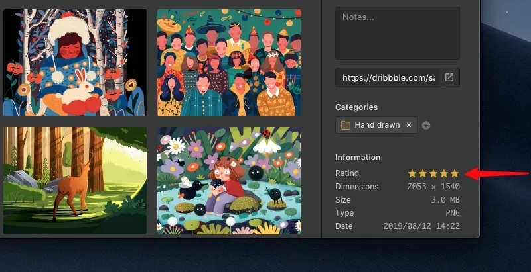Add a new category with plus icon
The width and height of the screenshot is (531, 272).
tap(426, 126)
